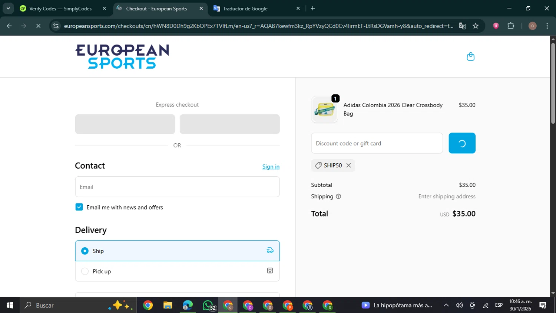Open the uBlock shield extension icon
This screenshot has height=313, width=556.
coord(496,26)
